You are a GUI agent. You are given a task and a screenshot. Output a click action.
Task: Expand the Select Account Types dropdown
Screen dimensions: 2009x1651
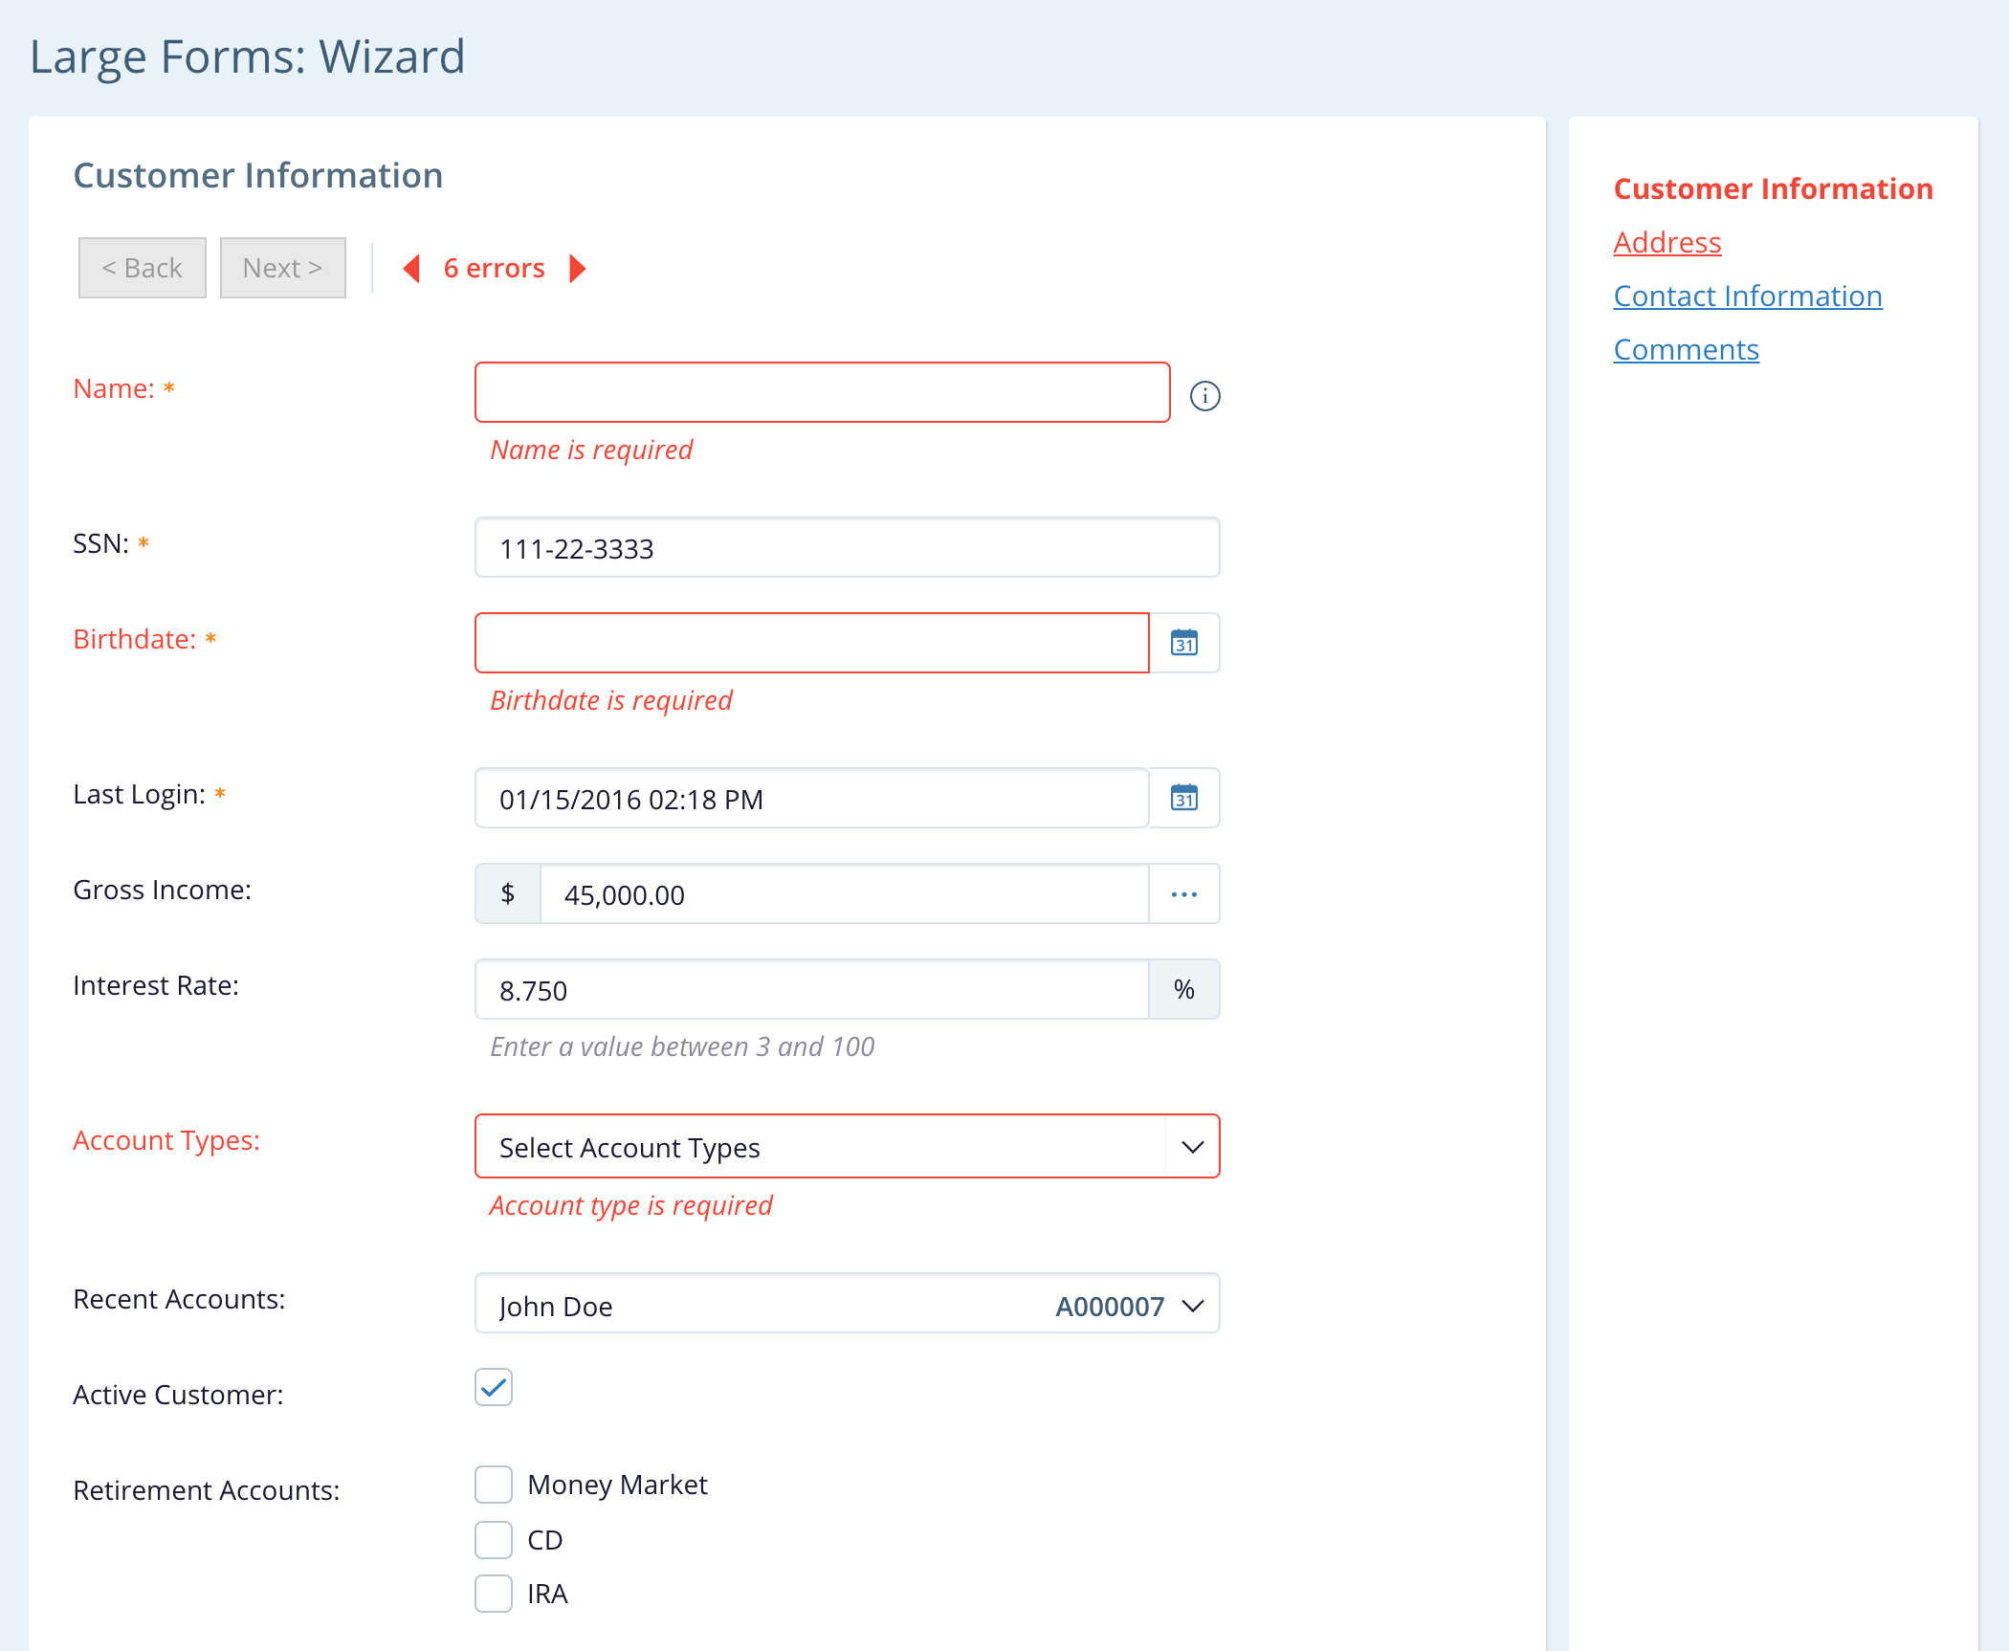1192,1146
